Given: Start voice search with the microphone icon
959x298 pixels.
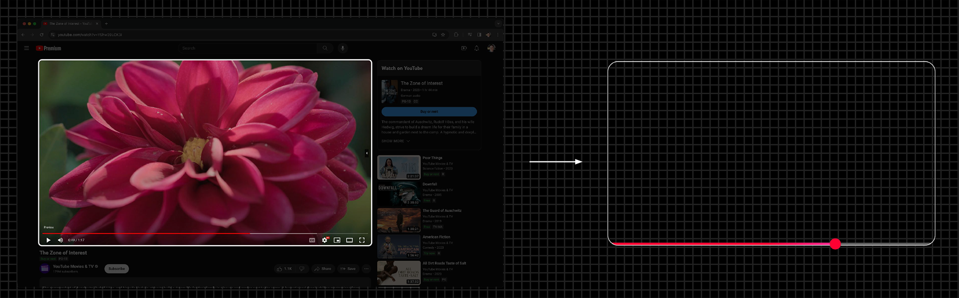Looking at the screenshot, I should [x=343, y=48].
